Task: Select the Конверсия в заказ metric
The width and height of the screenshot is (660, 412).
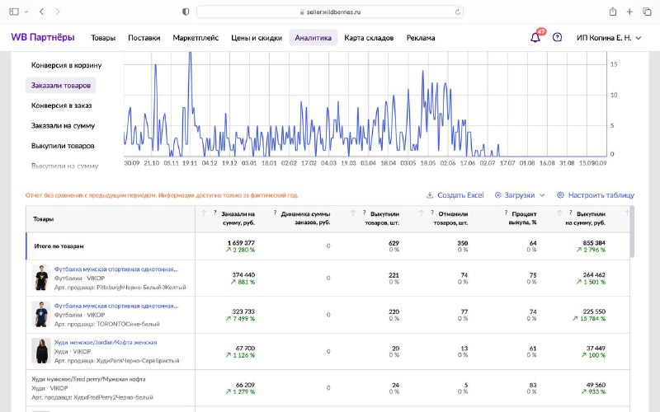Action: pyautogui.click(x=61, y=105)
